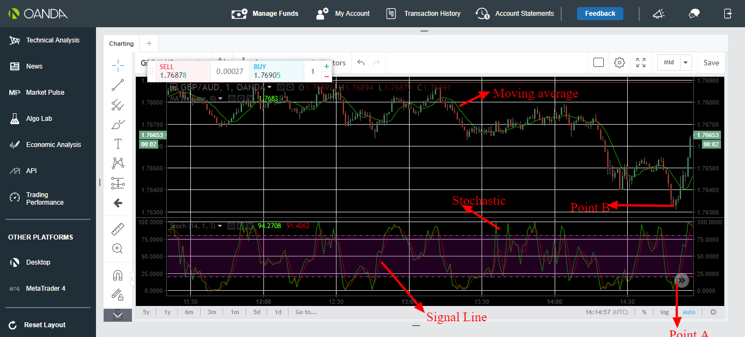The image size is (745, 337).
Task: Open Stoch indicator settings gear
Action: click(x=240, y=225)
